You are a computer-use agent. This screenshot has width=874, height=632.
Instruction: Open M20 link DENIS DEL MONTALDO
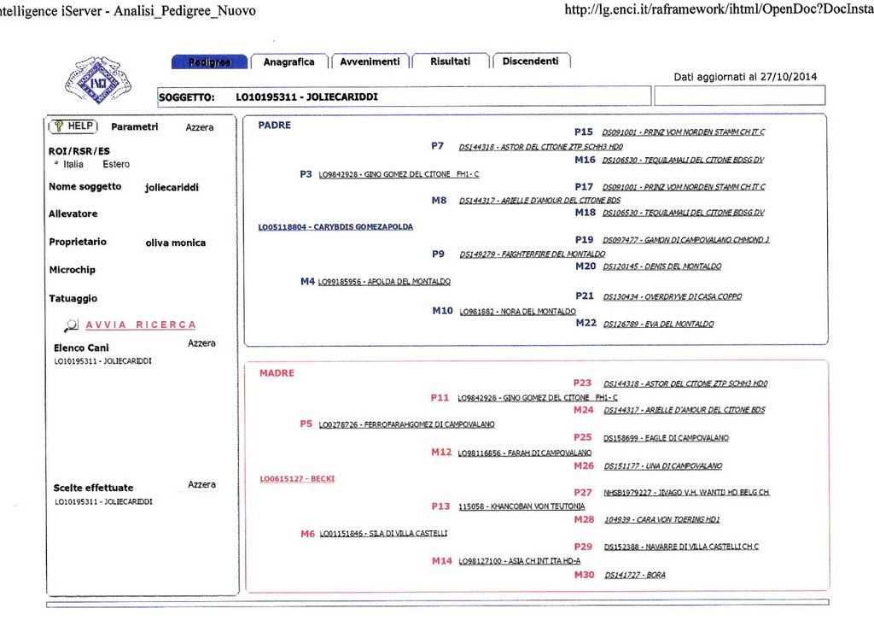point(662,266)
